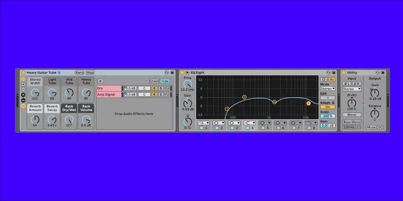Add a macro with the plus icon

(x=23, y=84)
